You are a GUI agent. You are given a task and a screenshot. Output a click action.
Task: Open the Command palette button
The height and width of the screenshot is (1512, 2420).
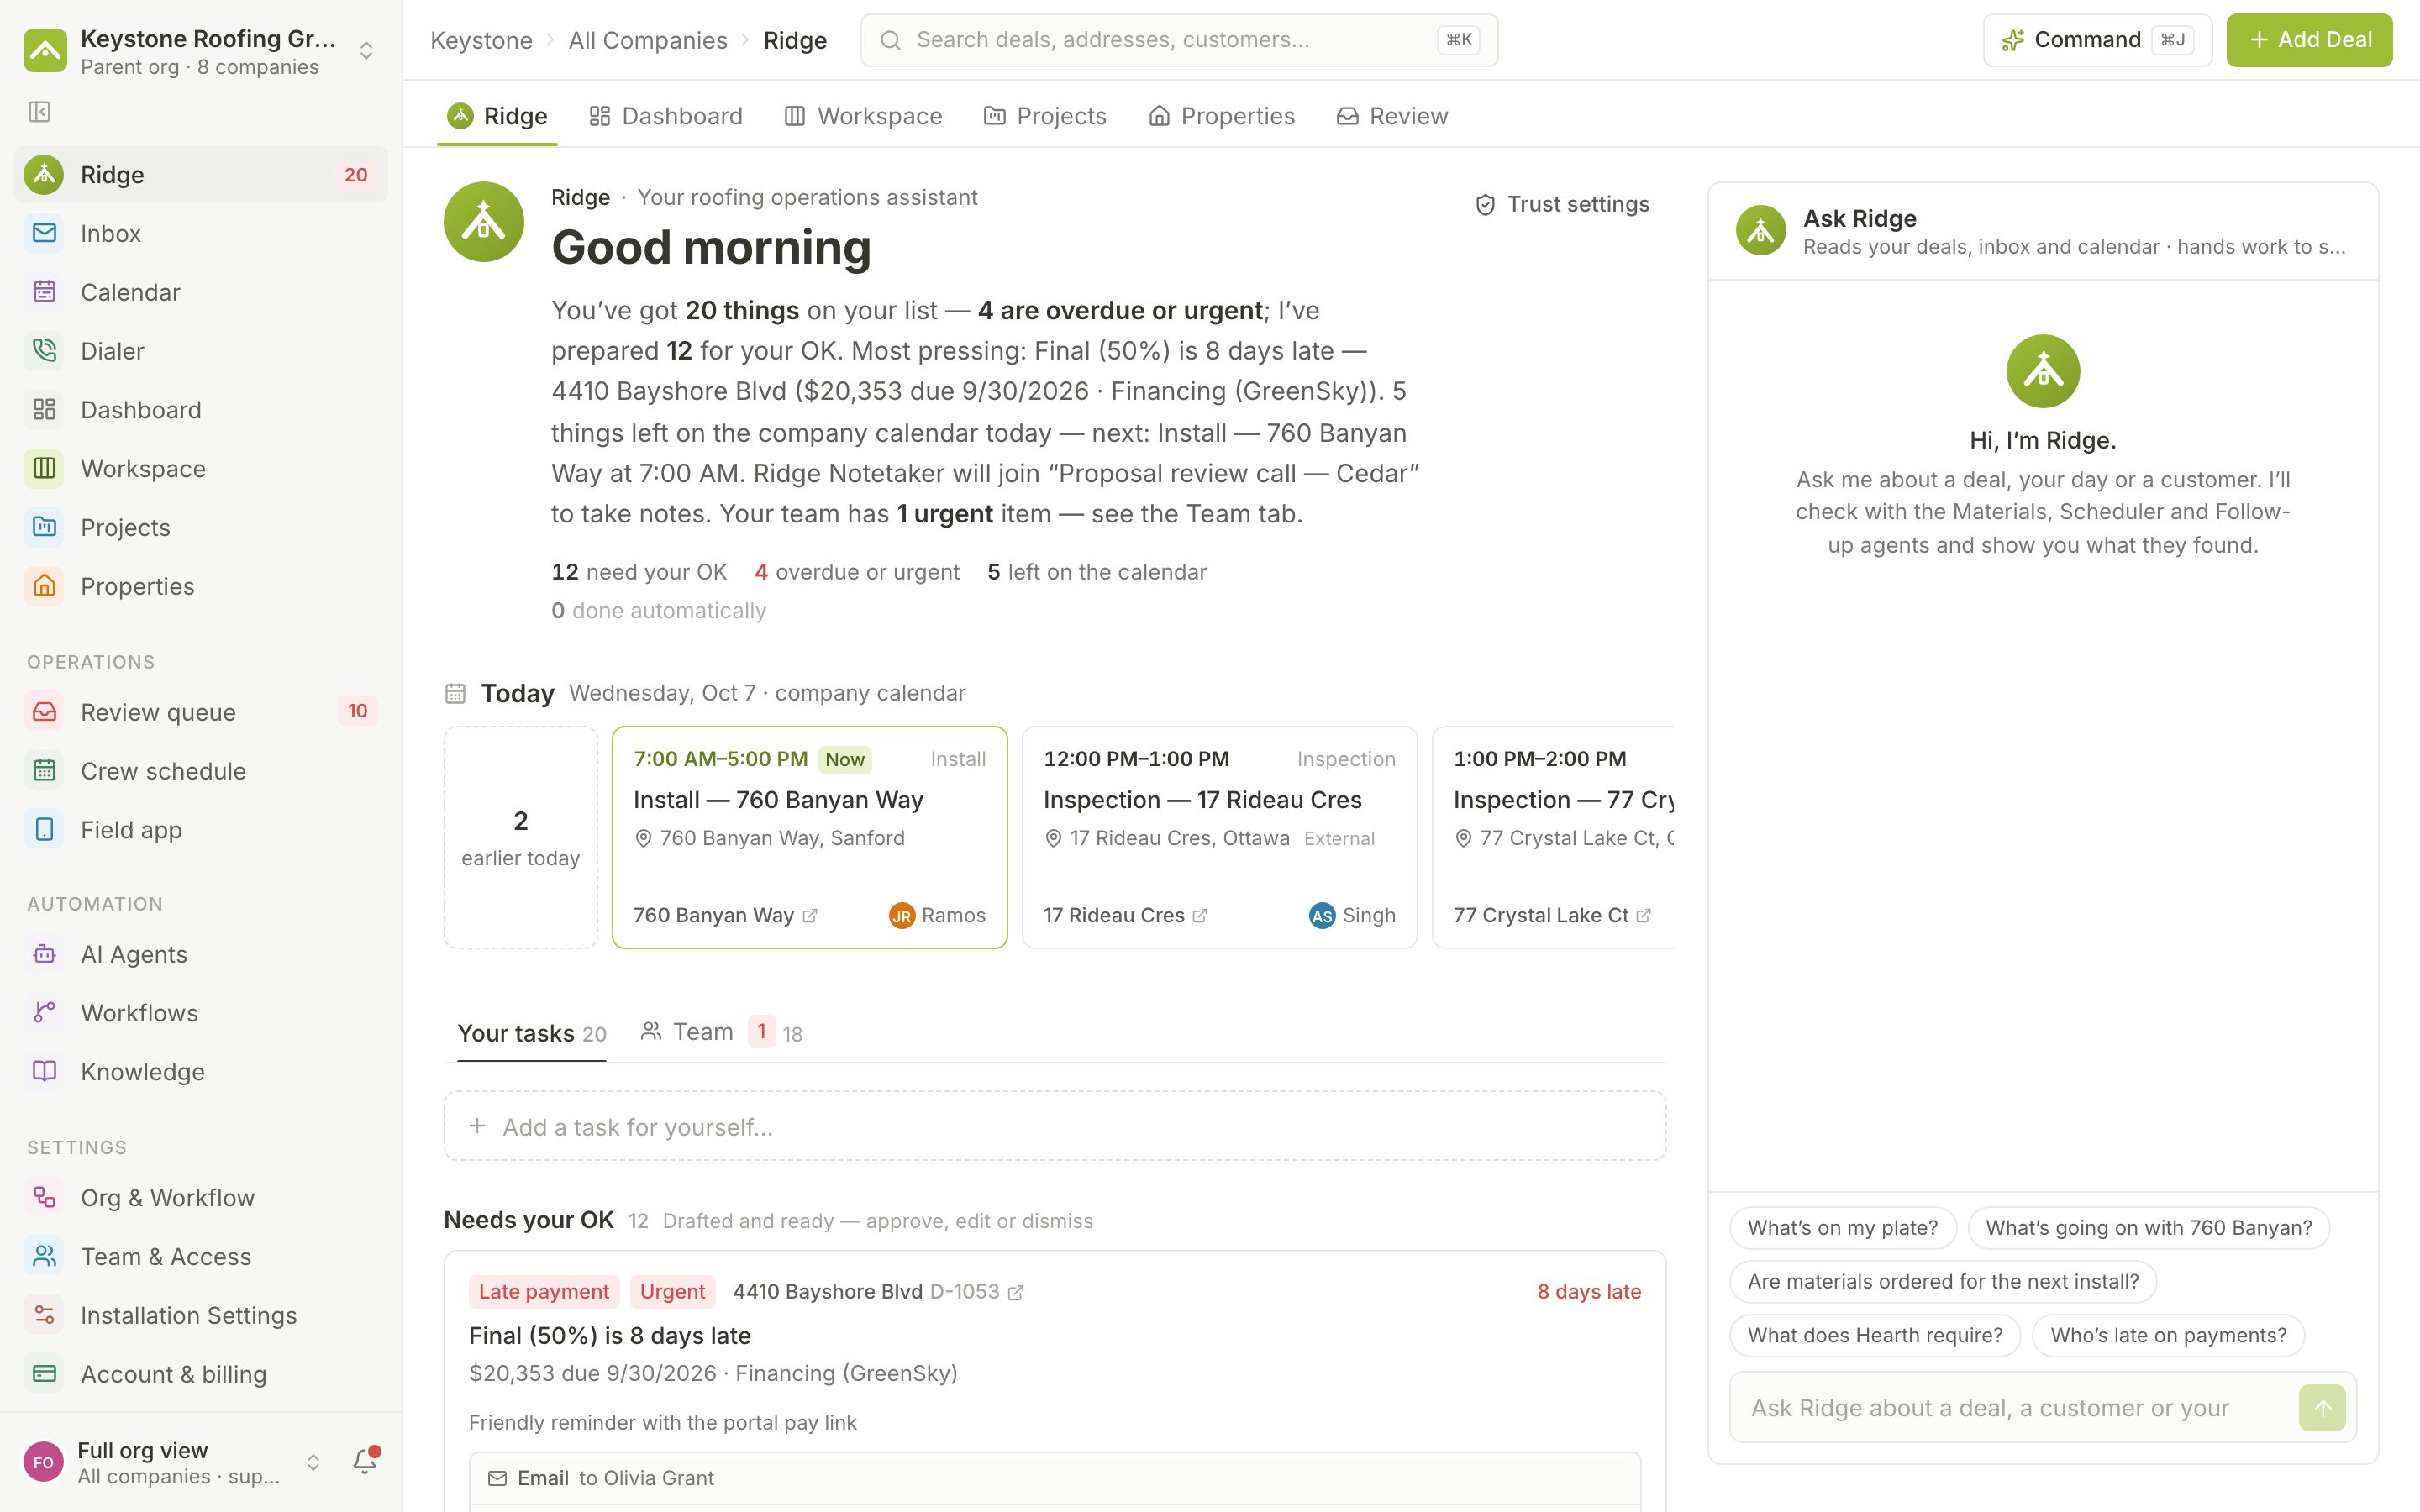(2097, 40)
